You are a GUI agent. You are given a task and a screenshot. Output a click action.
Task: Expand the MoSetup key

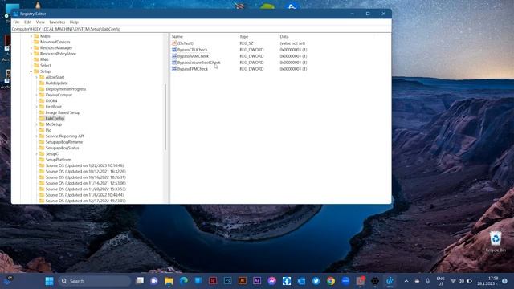tap(36, 124)
